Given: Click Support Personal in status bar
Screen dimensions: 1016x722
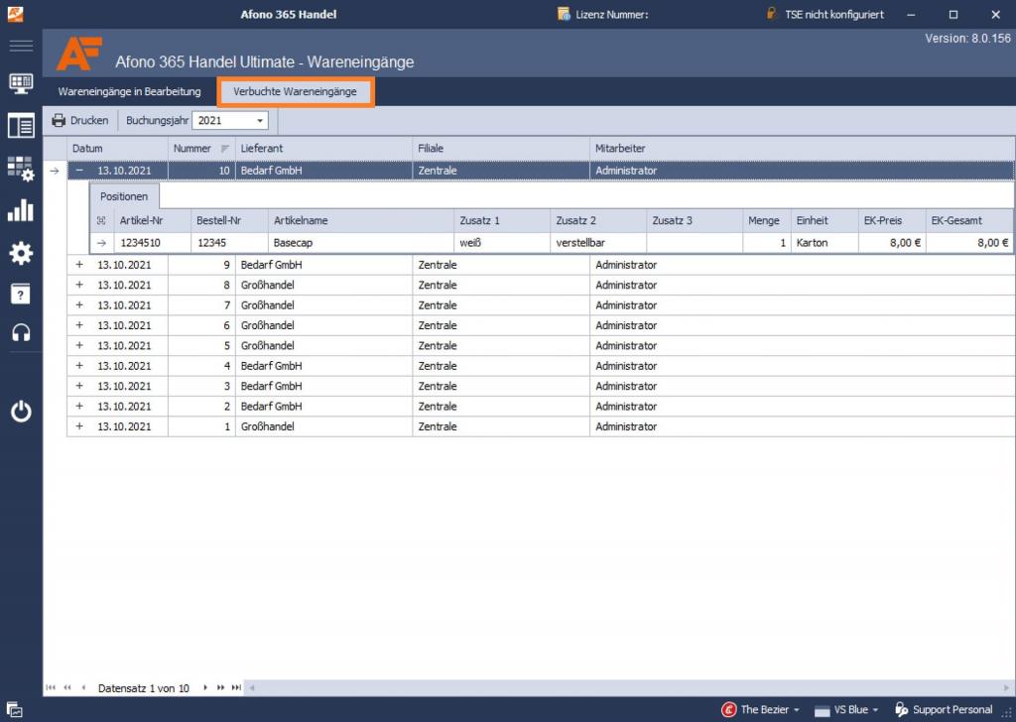Looking at the screenshot, I should point(944,710).
